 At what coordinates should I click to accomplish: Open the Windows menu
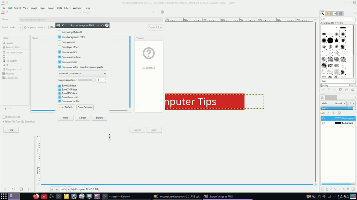point(77,8)
